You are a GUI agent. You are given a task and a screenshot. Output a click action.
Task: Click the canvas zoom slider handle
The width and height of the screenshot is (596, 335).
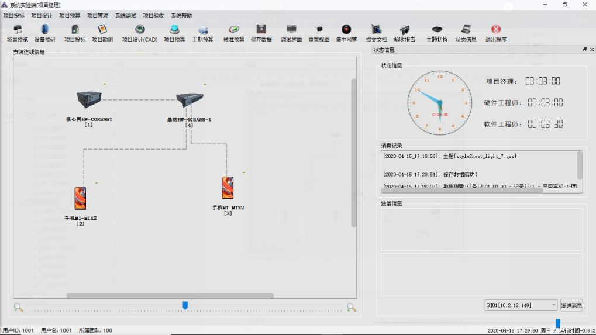(x=185, y=305)
